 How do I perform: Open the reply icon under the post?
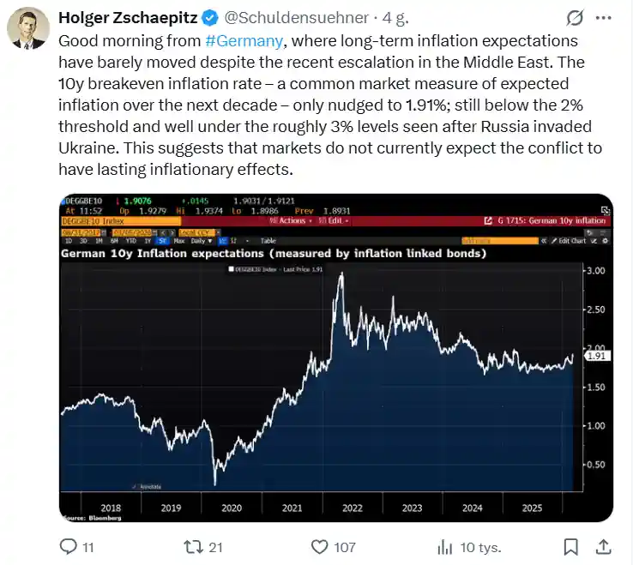pyautogui.click(x=68, y=546)
